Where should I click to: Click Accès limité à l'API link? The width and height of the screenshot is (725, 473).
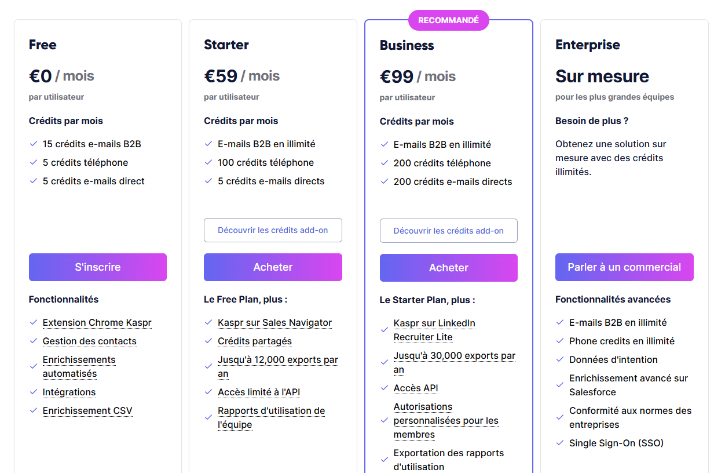259,392
